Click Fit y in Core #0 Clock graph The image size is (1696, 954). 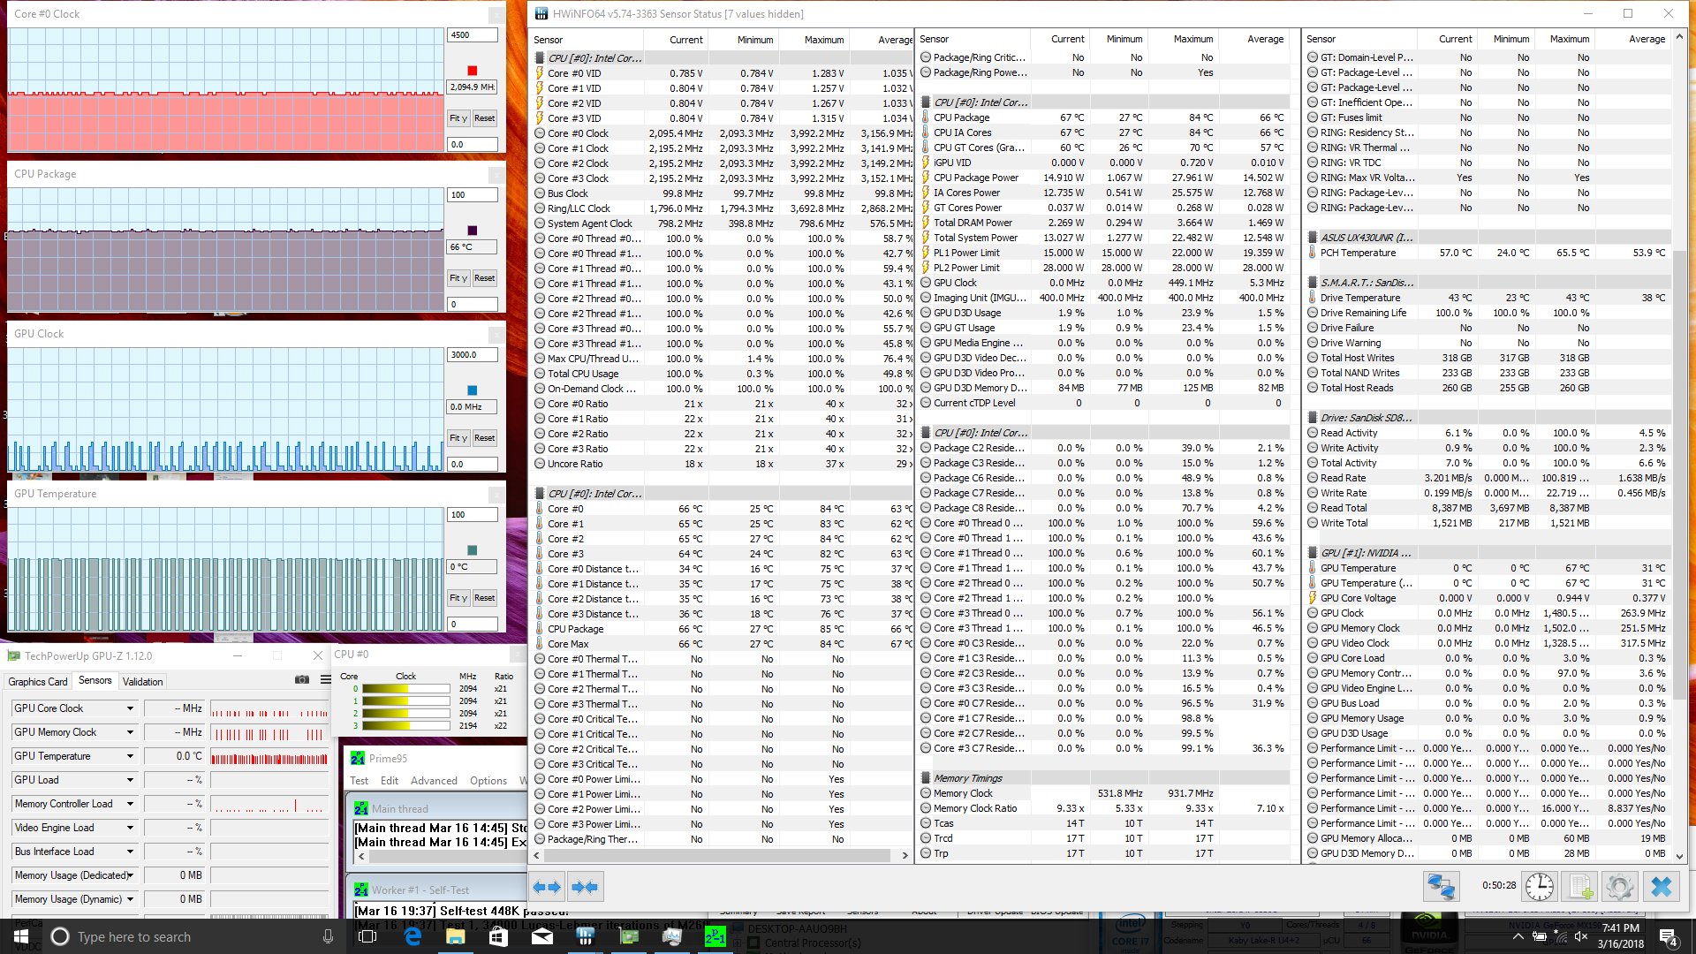pos(458,118)
